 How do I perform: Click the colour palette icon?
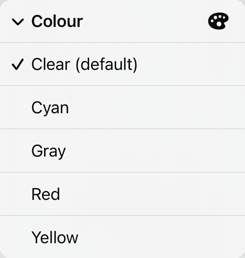click(x=218, y=22)
